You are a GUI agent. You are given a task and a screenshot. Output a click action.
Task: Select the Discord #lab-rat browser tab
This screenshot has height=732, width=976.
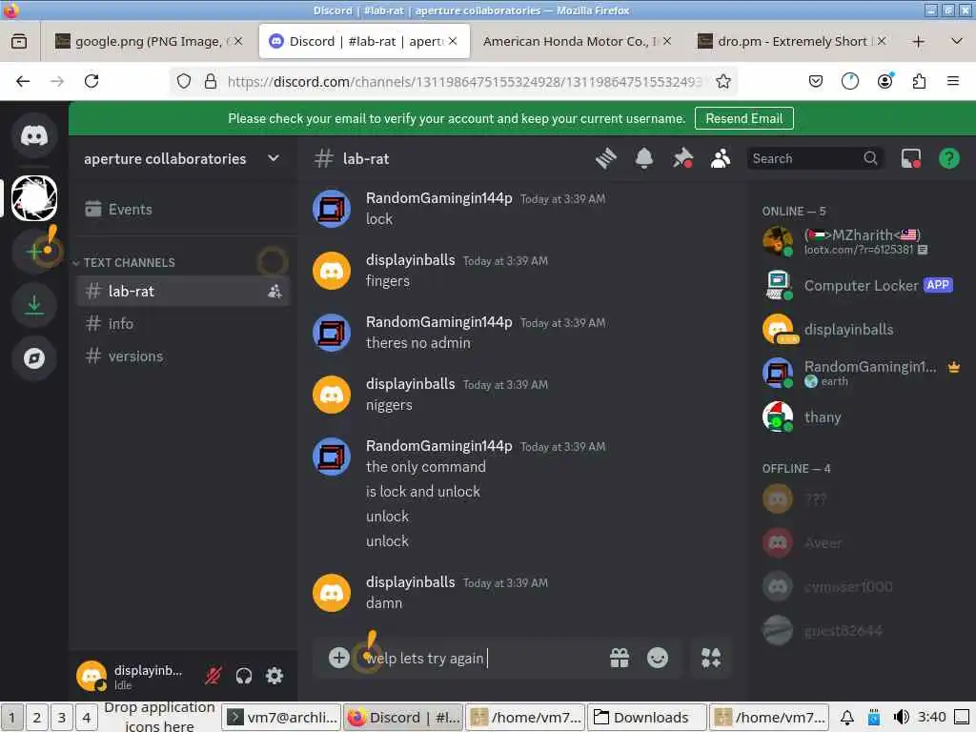pyautogui.click(x=364, y=41)
